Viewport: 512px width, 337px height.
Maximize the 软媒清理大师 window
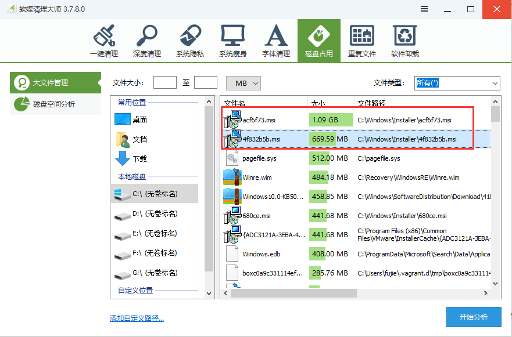click(471, 9)
